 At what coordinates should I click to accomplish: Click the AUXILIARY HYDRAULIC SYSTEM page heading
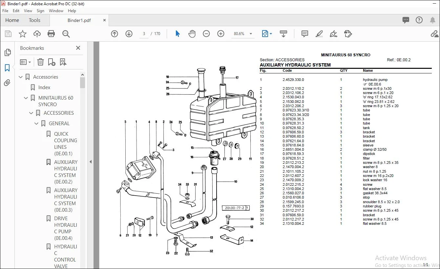pyautogui.click(x=295, y=65)
